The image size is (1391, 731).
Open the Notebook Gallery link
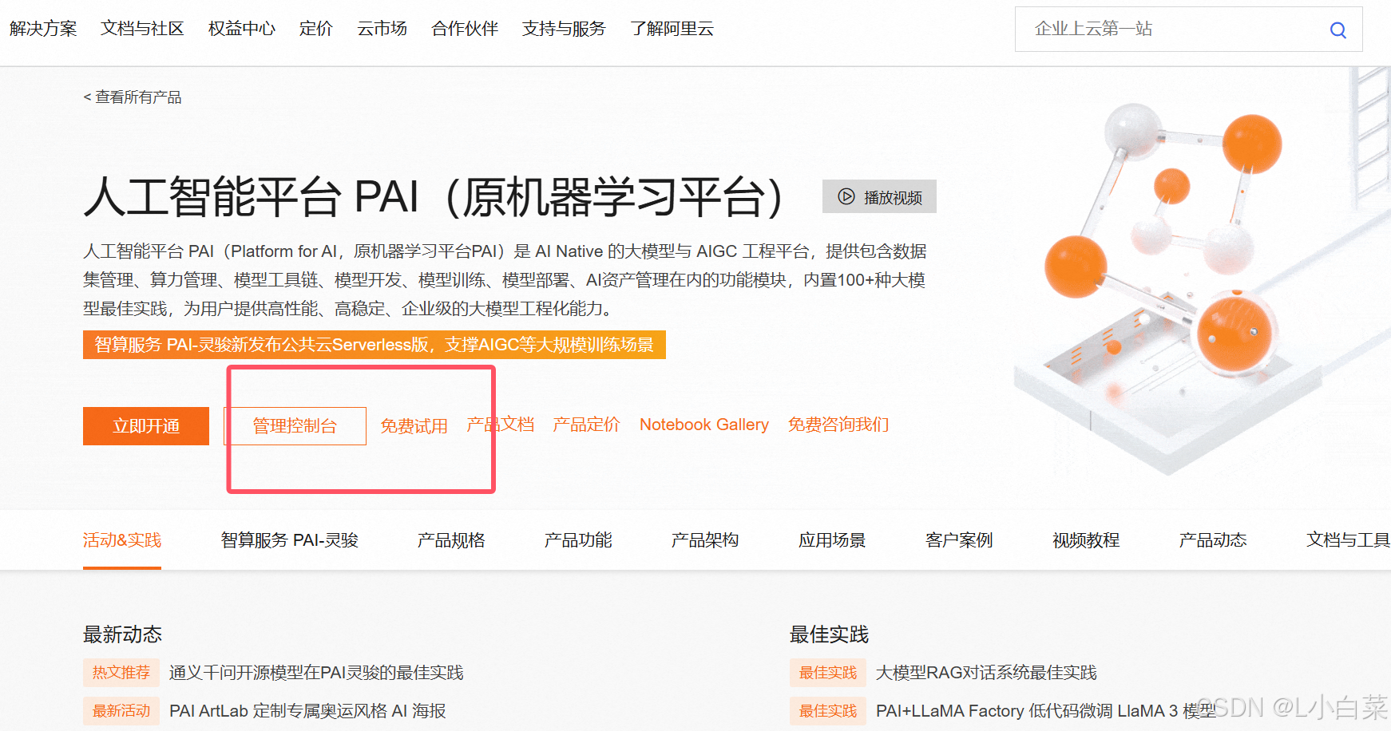point(704,425)
